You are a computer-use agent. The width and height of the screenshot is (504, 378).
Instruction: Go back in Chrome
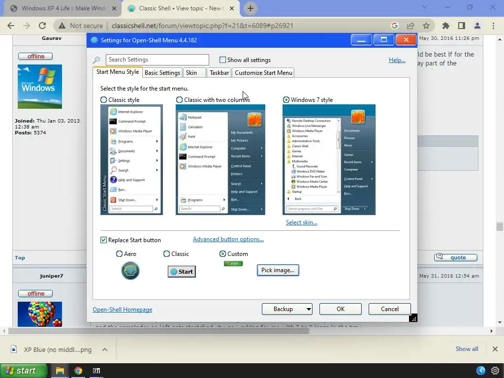(x=11, y=26)
